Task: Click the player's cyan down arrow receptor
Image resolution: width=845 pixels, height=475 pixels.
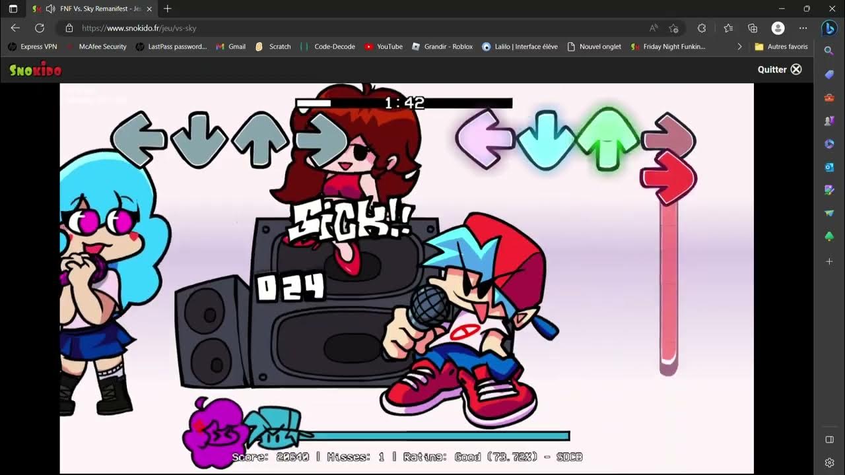Action: click(545, 141)
